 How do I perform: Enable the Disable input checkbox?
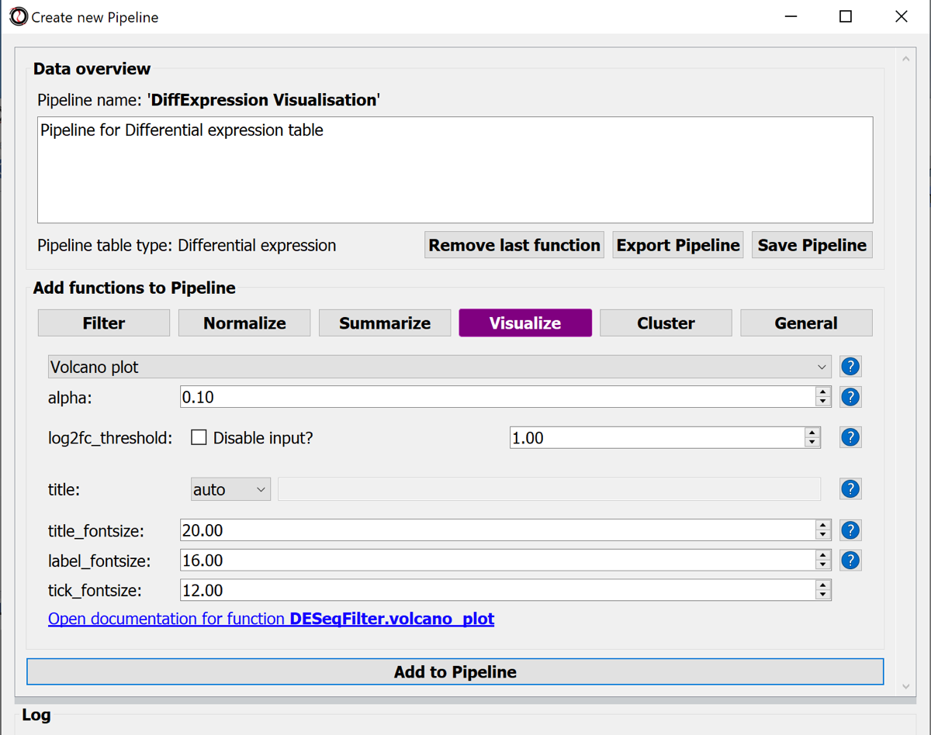[199, 437]
